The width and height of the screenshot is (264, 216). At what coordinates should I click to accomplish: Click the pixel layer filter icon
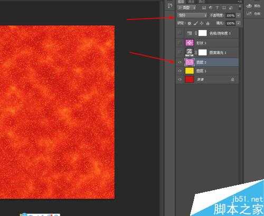(x=204, y=7)
